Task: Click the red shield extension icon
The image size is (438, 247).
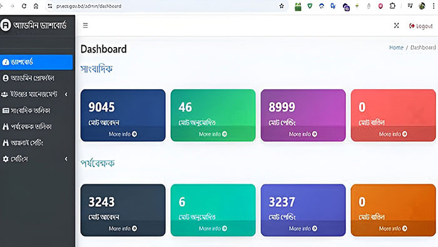Action: [380, 6]
